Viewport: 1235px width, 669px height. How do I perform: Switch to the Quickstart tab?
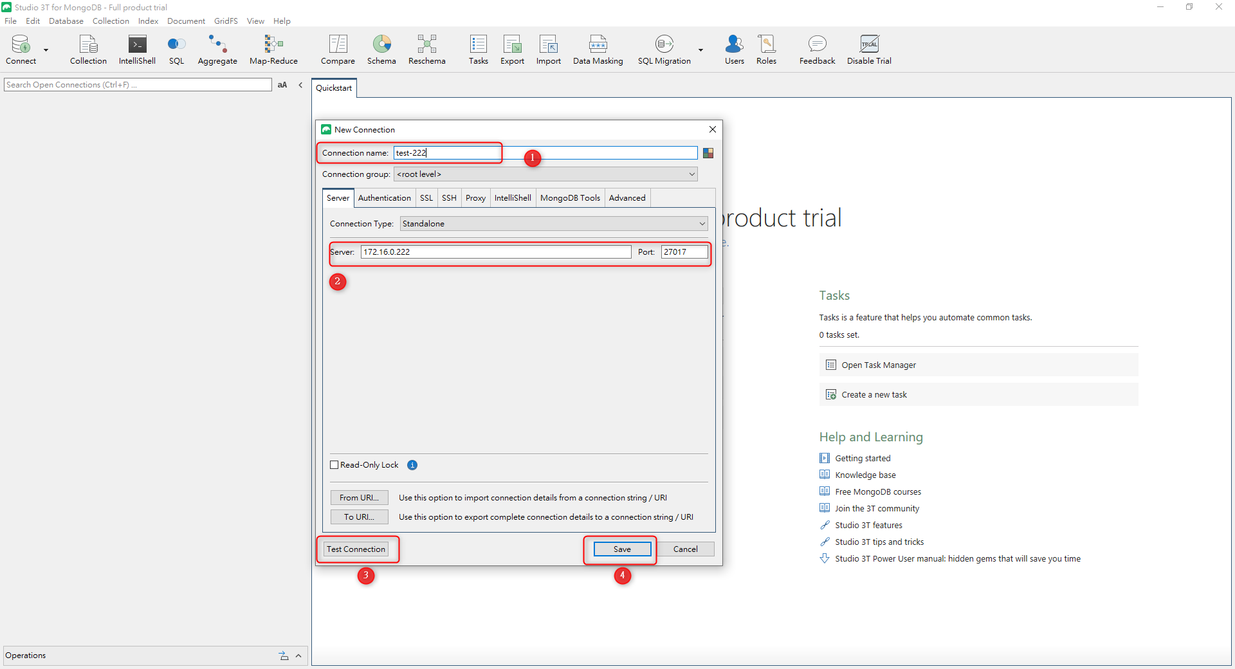[334, 88]
